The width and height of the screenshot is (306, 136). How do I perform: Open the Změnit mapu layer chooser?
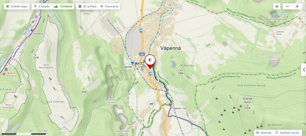coord(17,6)
